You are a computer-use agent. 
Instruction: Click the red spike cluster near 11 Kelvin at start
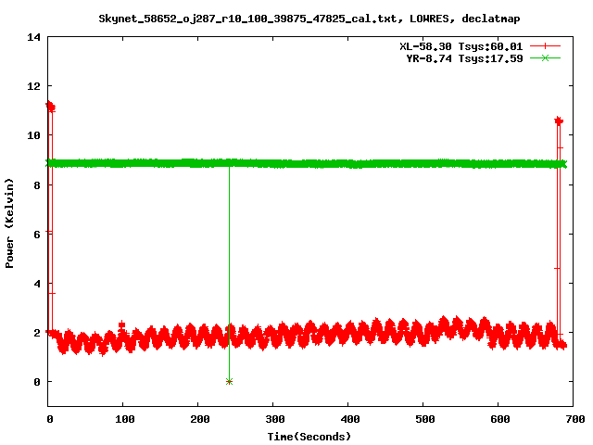[50, 107]
